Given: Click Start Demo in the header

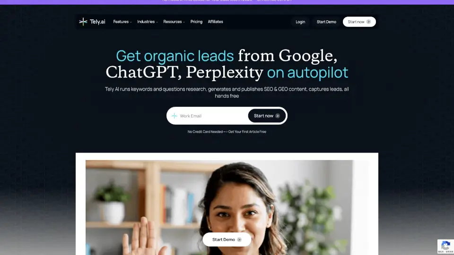Looking at the screenshot, I should [x=326, y=22].
